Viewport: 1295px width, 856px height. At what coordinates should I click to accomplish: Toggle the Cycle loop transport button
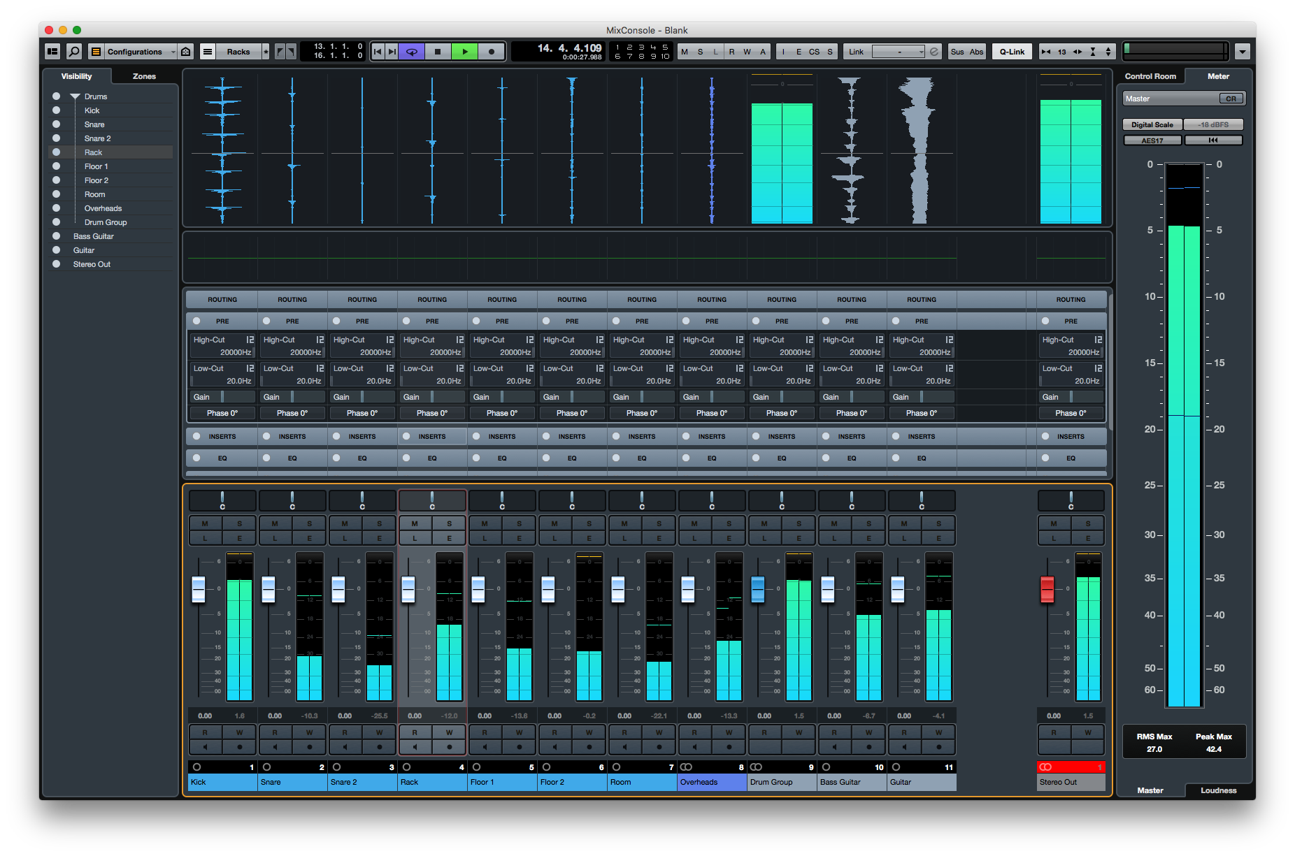click(x=412, y=52)
